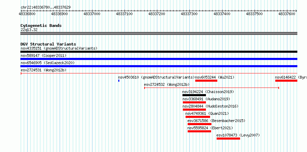The image size is (307, 152).
Task: Open nsv3194224 (Chaisson2019) label
Action: click(x=208, y=92)
